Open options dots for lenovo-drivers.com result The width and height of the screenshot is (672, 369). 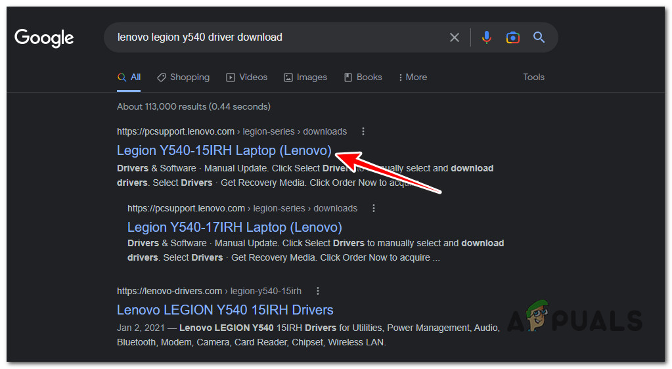pos(317,291)
